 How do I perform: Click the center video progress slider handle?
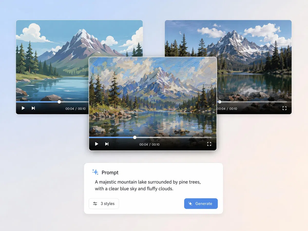pyautogui.click(x=135, y=137)
